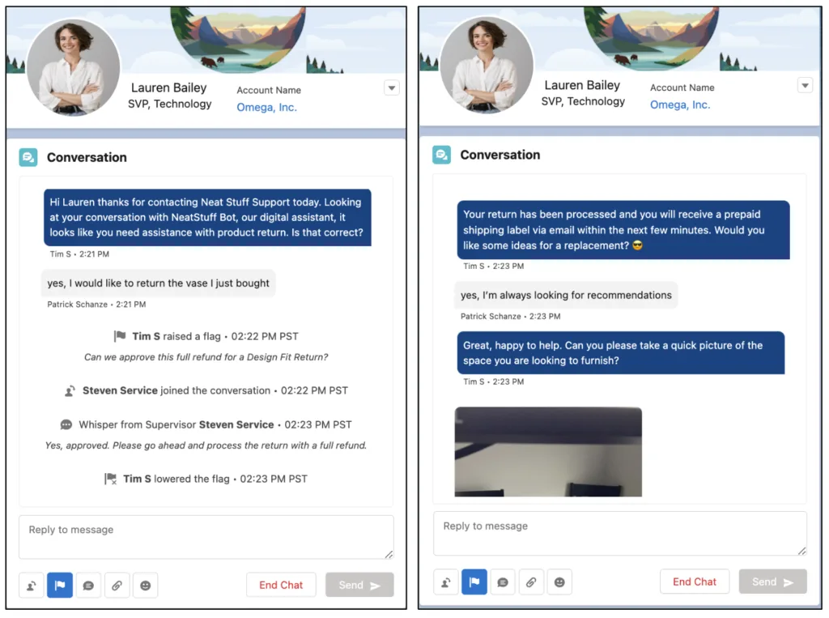Click the Conversation header icon in left panel
The width and height of the screenshot is (829, 618).
pyautogui.click(x=28, y=158)
